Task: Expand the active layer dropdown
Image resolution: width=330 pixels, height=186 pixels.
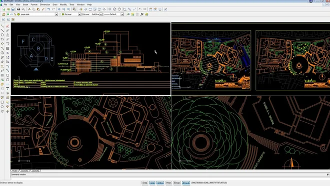Action: pyautogui.click(x=56, y=14)
